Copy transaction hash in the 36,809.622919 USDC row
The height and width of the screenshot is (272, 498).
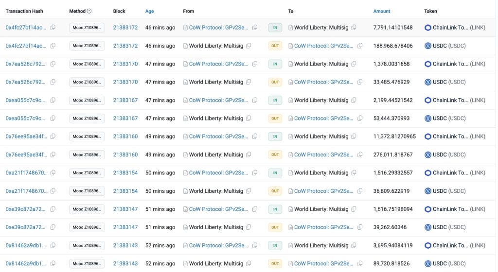(53, 191)
